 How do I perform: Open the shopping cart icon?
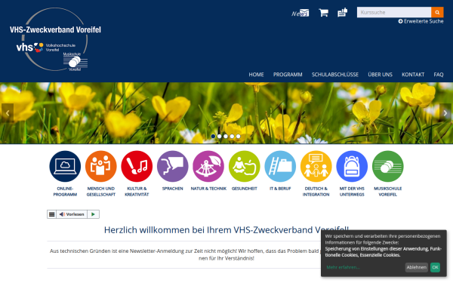point(324,13)
